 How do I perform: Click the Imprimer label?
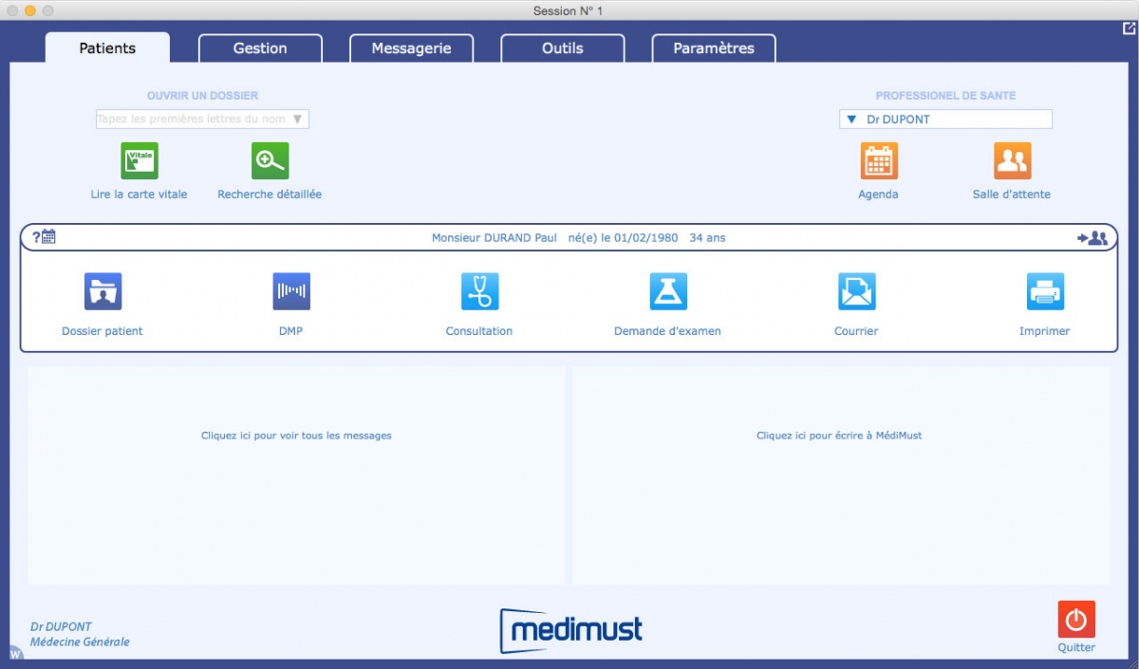click(1045, 331)
